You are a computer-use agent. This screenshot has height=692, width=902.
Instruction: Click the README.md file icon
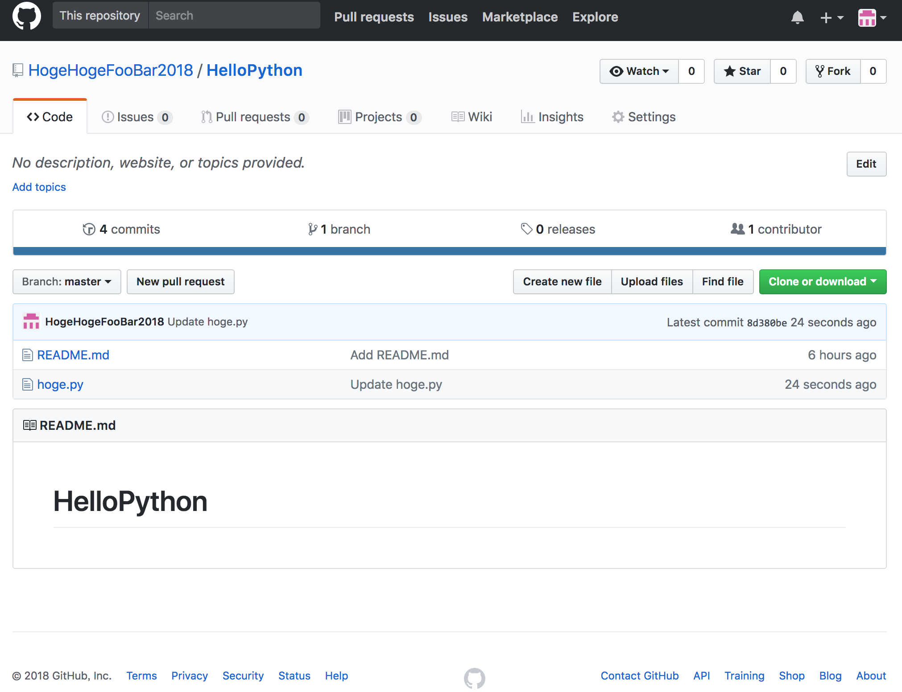pos(28,355)
